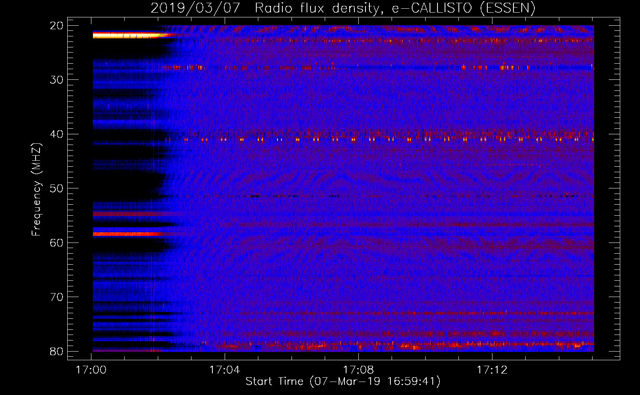The width and height of the screenshot is (640, 395).
Task: Click the "Frequency (MHZ)" axis label
Action: click(36, 189)
